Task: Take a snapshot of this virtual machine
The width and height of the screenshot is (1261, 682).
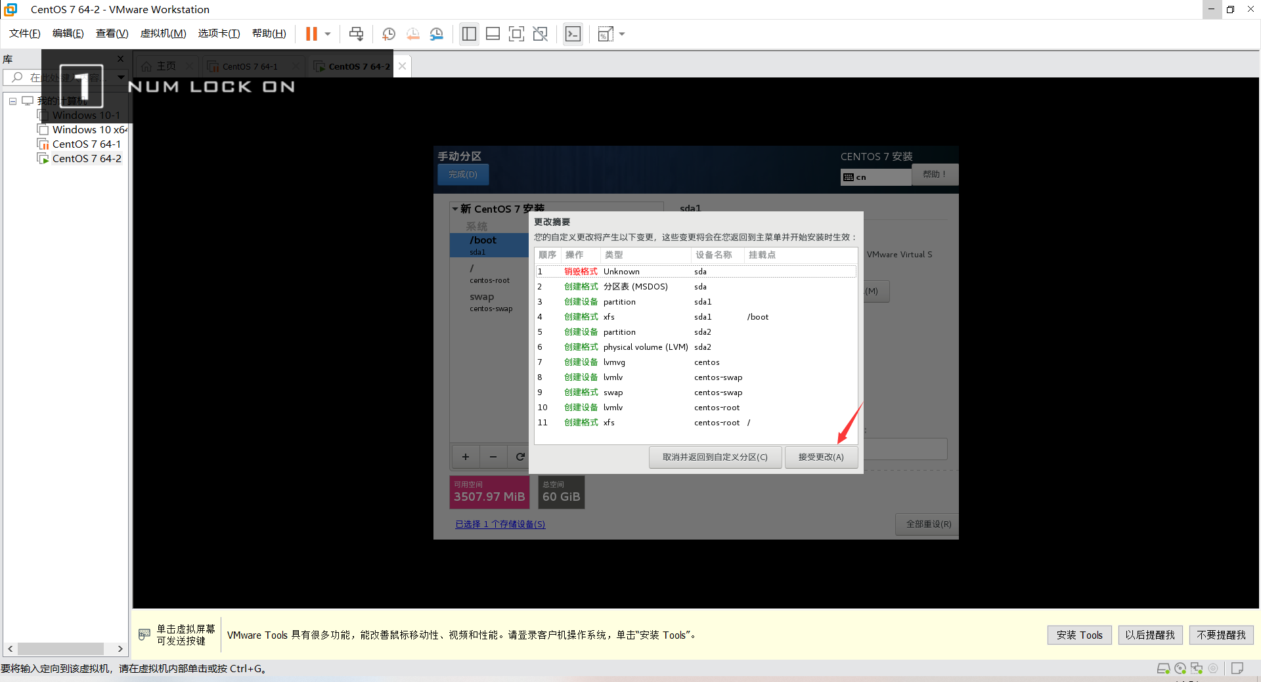Action: [389, 34]
